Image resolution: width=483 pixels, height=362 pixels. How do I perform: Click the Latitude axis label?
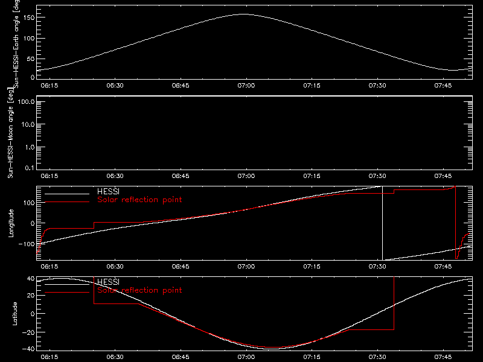[x=14, y=314]
